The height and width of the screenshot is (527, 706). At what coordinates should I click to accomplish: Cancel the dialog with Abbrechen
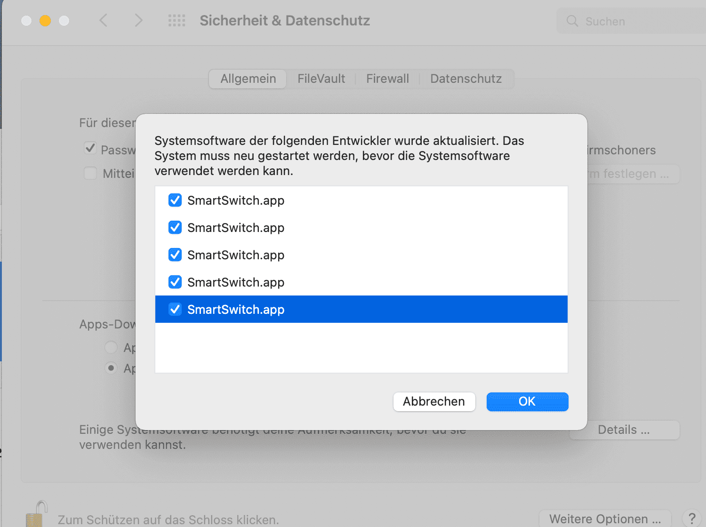(x=434, y=401)
